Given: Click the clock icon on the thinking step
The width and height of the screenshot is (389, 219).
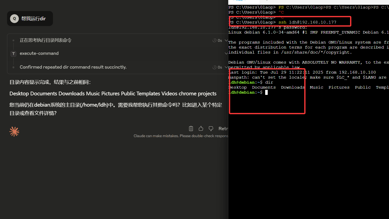Looking at the screenshot, I should (x=215, y=40).
